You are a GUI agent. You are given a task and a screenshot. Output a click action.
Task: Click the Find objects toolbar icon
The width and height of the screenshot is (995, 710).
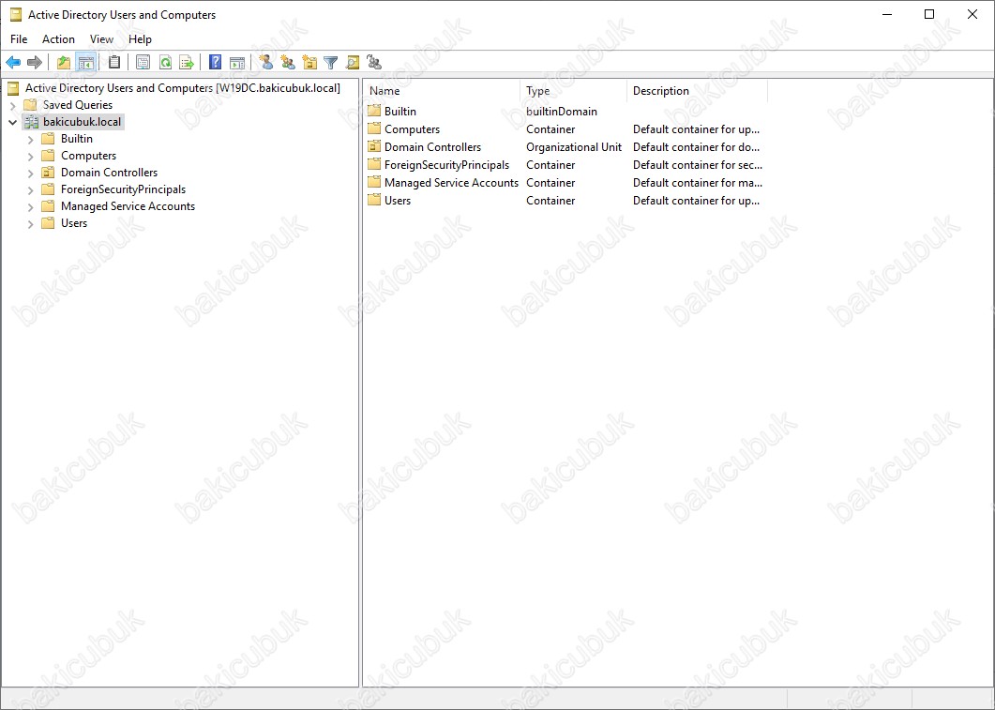[353, 62]
